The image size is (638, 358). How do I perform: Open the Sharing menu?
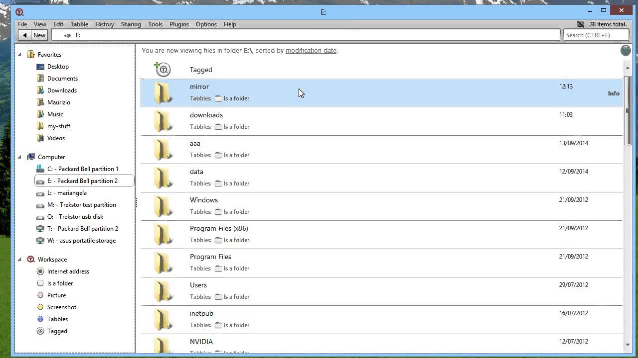[x=131, y=24]
